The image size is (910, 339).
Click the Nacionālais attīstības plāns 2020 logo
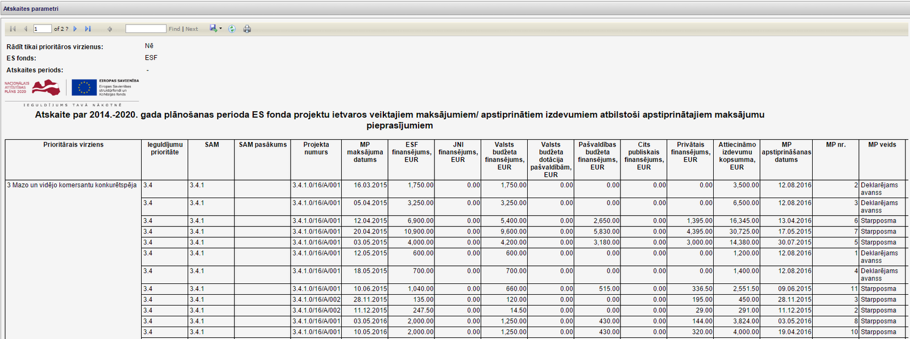(x=32, y=87)
